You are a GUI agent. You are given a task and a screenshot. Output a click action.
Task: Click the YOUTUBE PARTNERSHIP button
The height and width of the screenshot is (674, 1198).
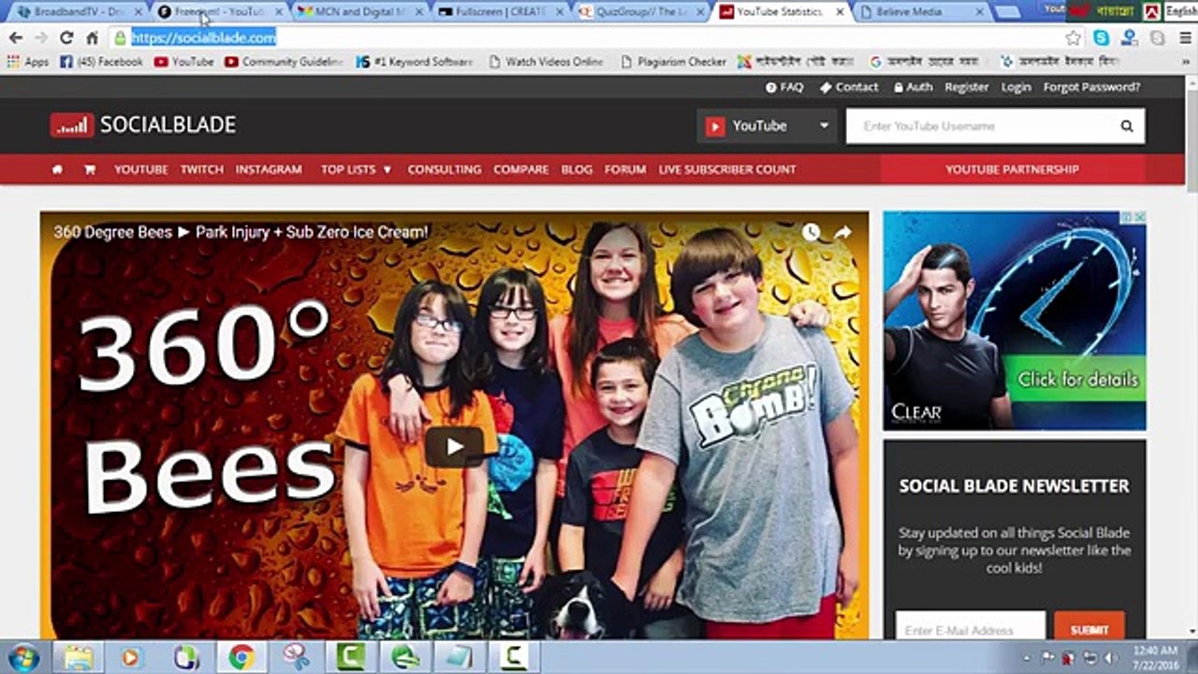1013,169
